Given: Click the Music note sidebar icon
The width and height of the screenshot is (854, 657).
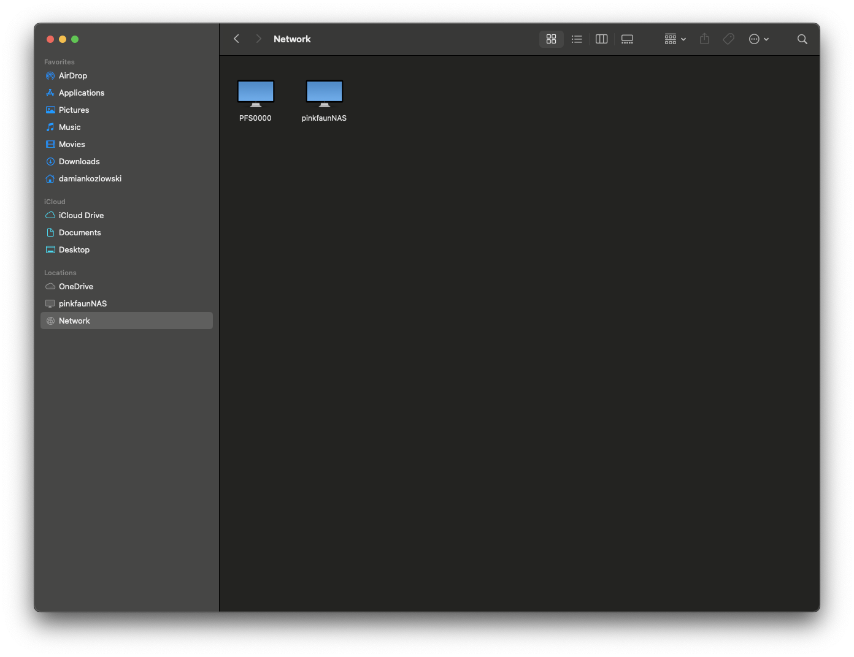Looking at the screenshot, I should click(50, 127).
